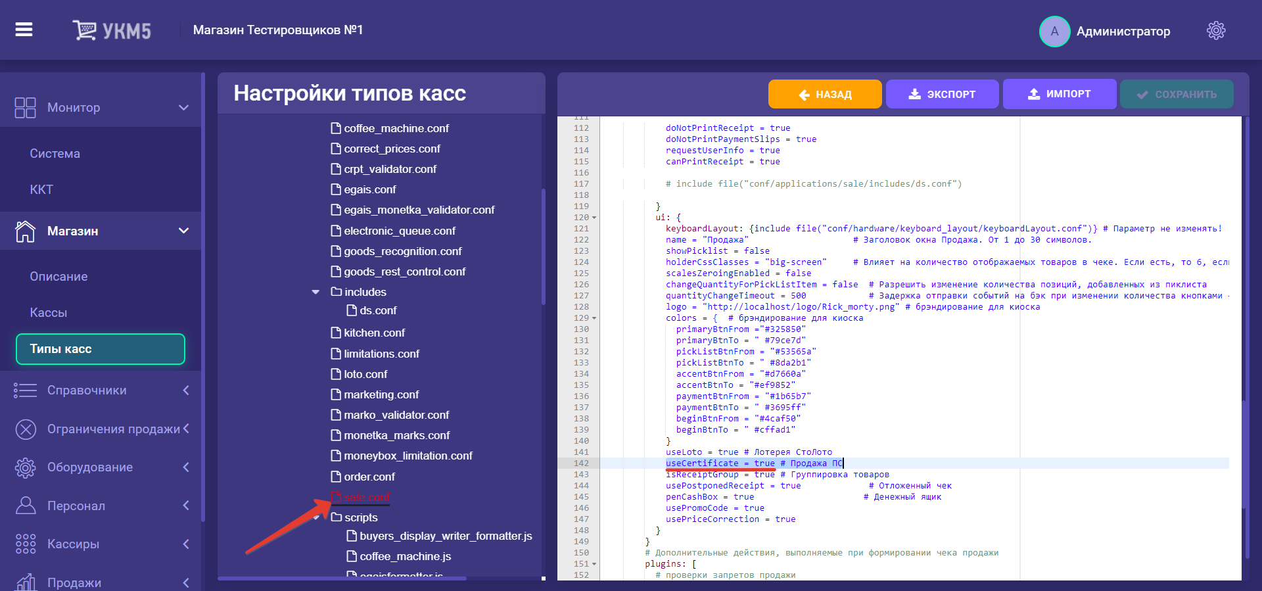Click the file icon beside loto.conf
The width and height of the screenshot is (1262, 591).
click(x=336, y=374)
